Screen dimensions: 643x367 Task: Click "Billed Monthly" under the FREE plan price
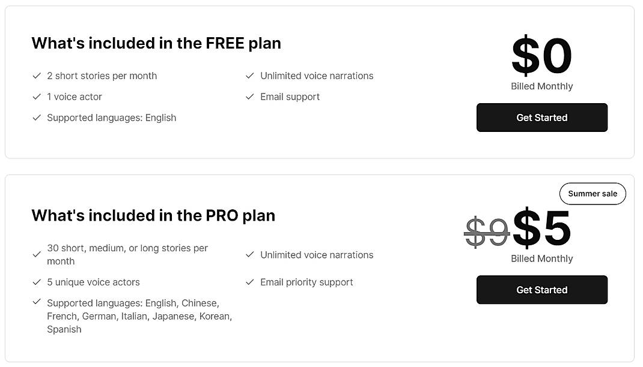point(541,86)
